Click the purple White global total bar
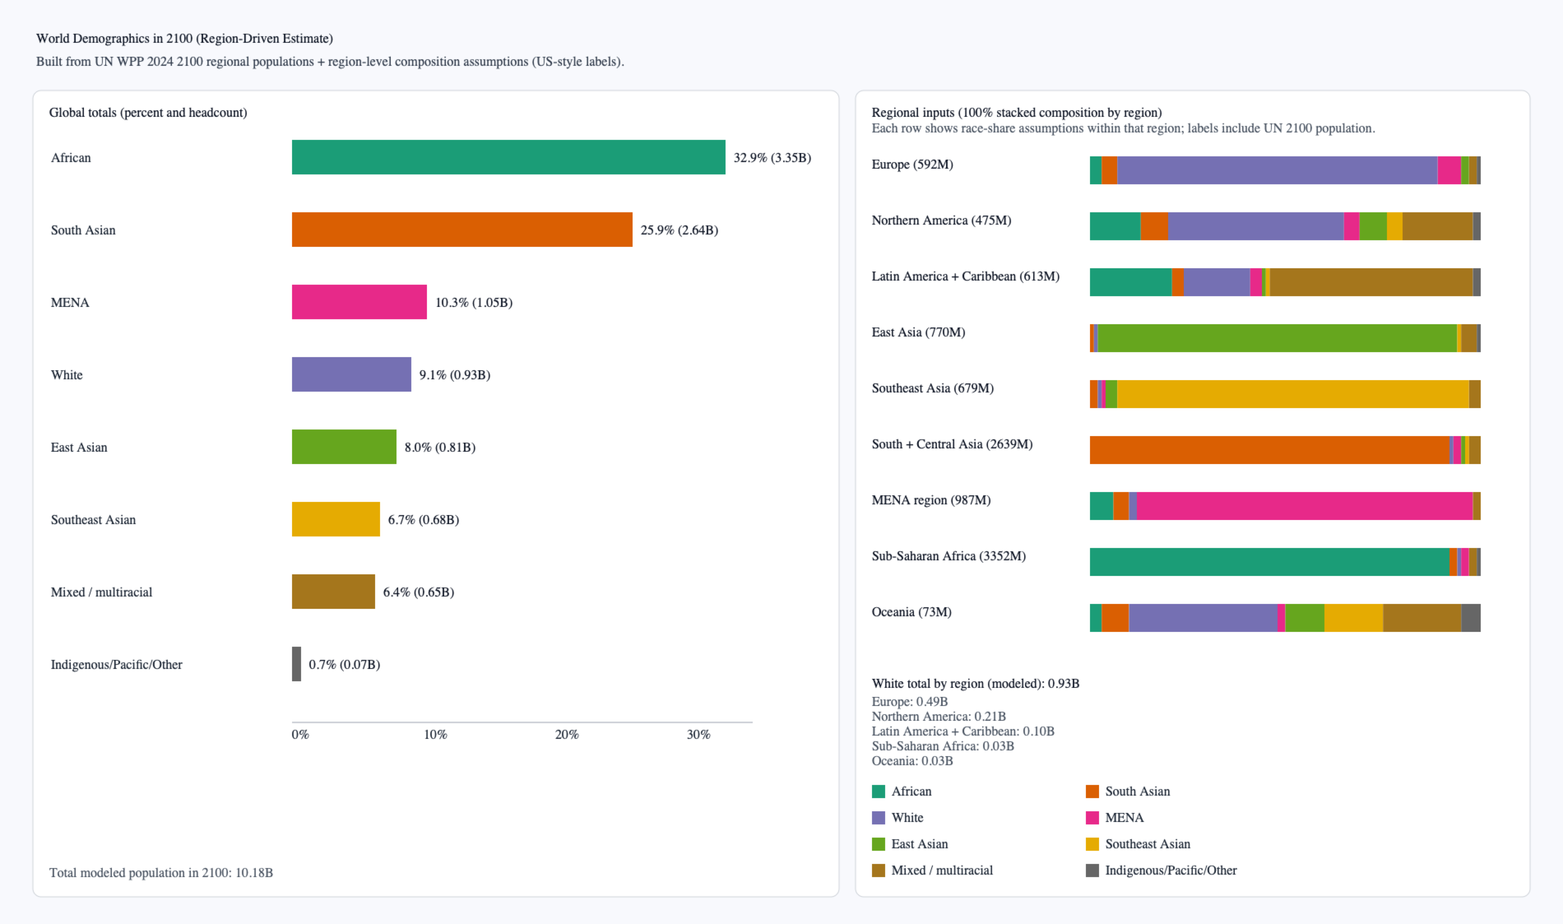The width and height of the screenshot is (1563, 924). (x=351, y=374)
